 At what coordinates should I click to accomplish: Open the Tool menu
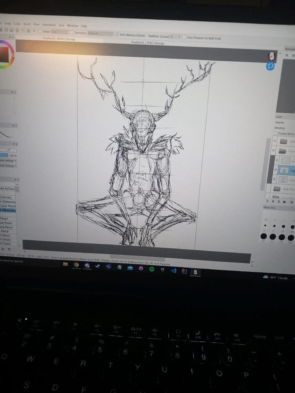pos(61,25)
